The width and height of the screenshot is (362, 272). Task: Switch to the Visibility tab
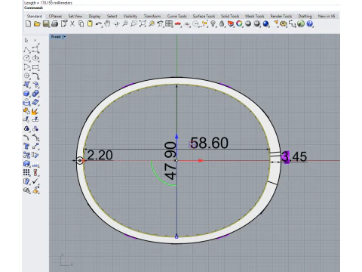pos(130,16)
